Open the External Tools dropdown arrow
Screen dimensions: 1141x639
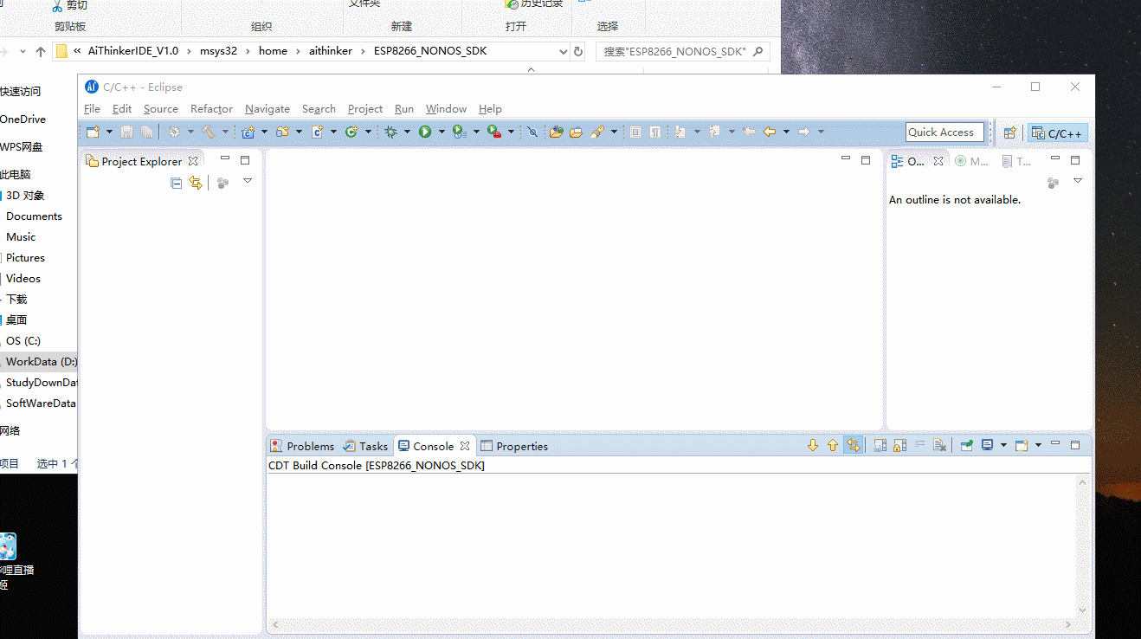511,132
